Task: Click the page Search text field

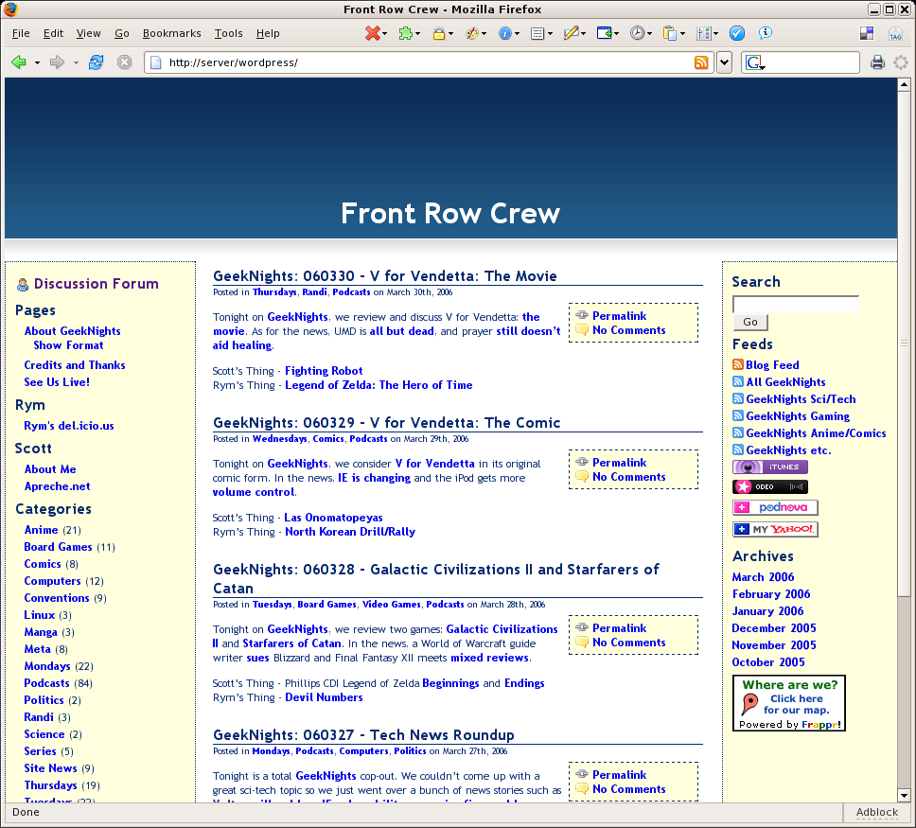Action: [796, 305]
